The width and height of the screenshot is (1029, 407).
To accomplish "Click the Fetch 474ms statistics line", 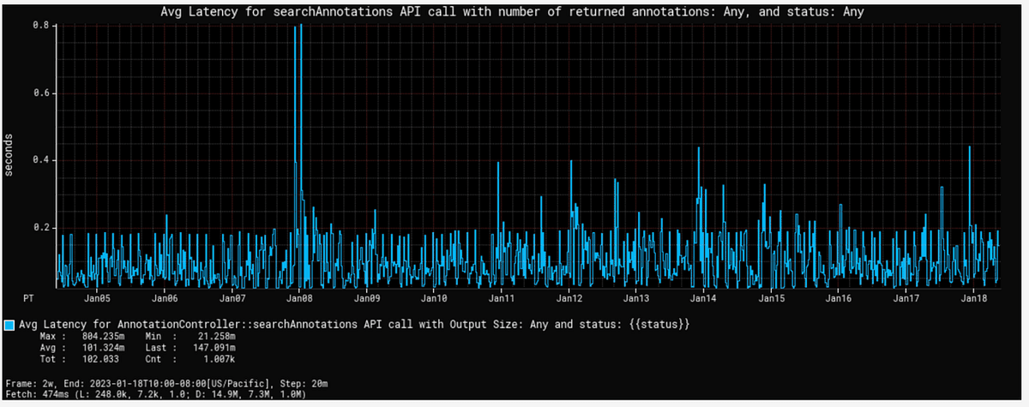I will point(155,394).
